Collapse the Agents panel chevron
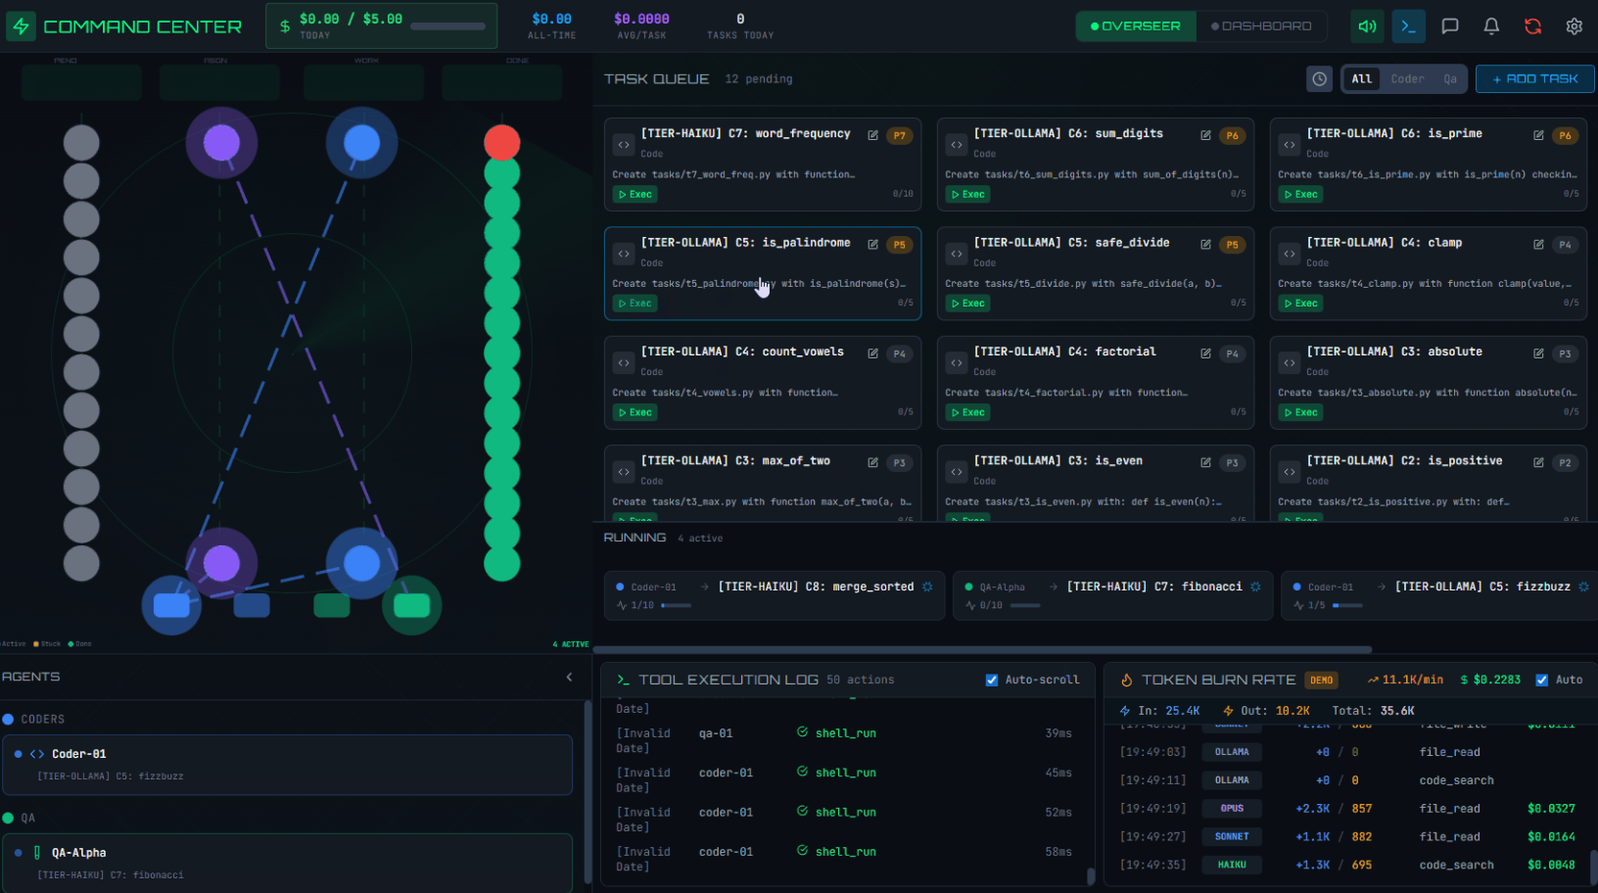The width and height of the screenshot is (1598, 893). click(x=570, y=677)
